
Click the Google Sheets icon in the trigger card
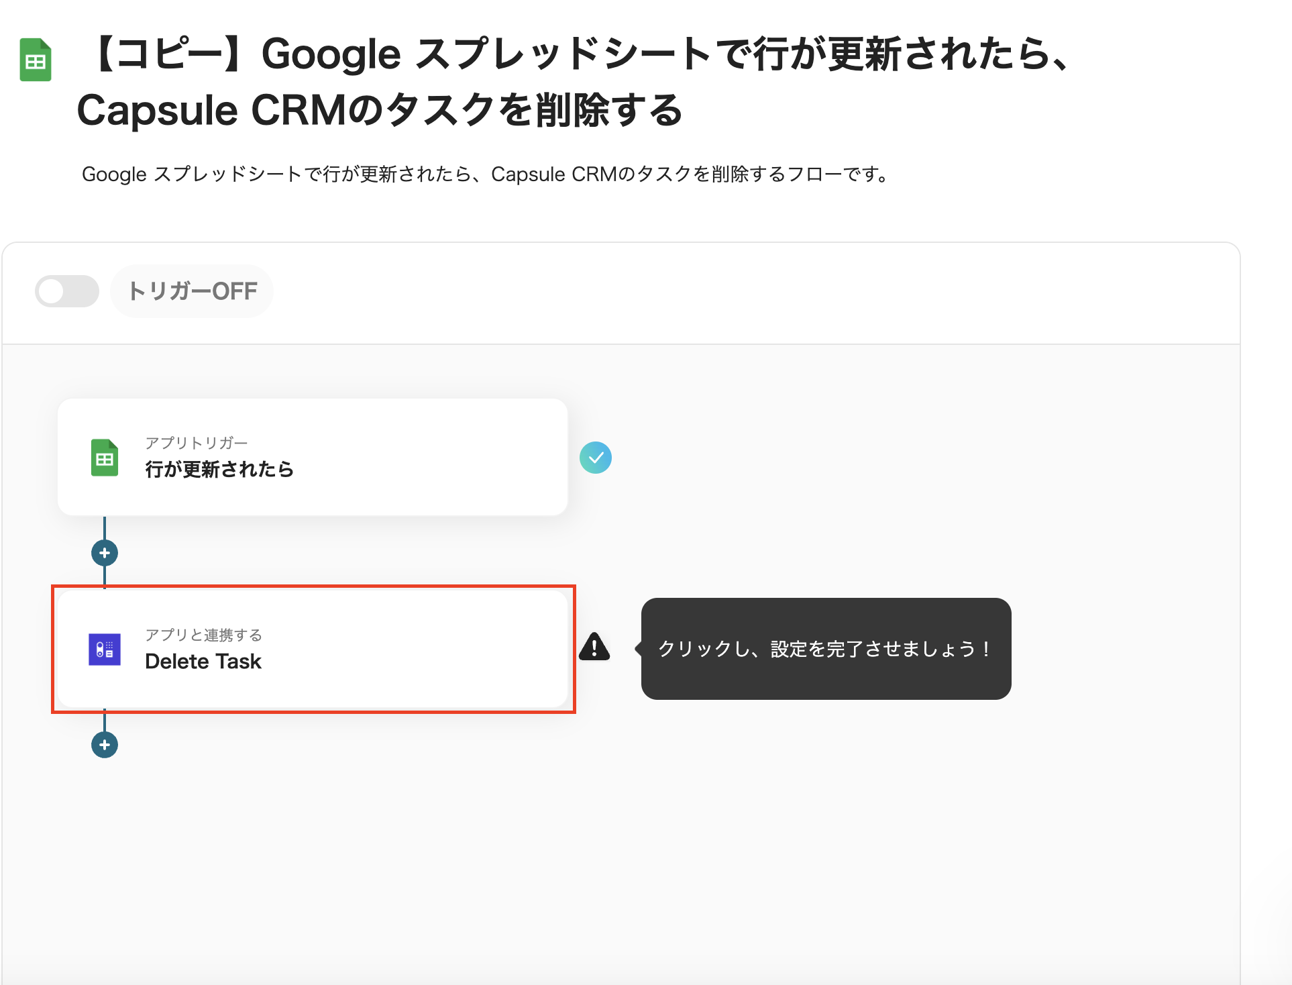(105, 458)
